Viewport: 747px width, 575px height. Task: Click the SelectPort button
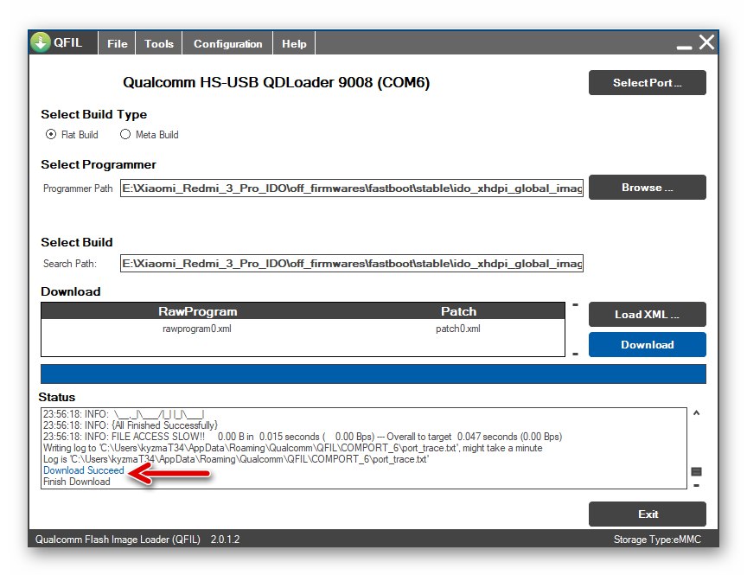[x=647, y=82]
